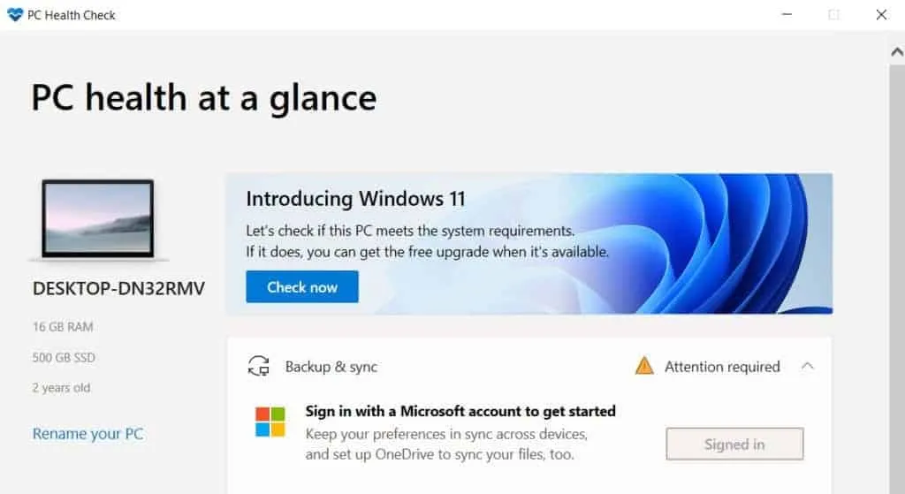Click the PC Health Check heart icon

[14, 14]
